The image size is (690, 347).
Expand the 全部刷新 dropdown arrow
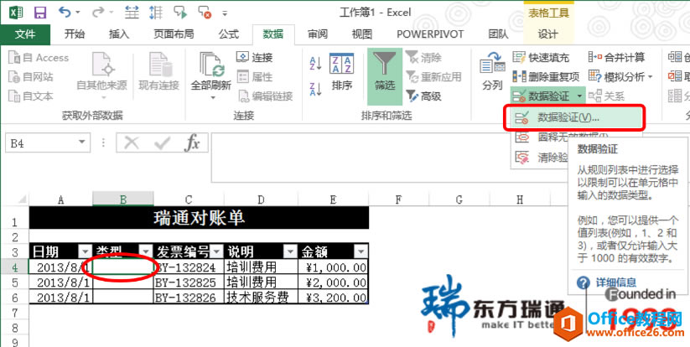coord(213,97)
